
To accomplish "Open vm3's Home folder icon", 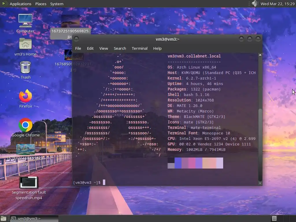I will click(x=25, y=47).
